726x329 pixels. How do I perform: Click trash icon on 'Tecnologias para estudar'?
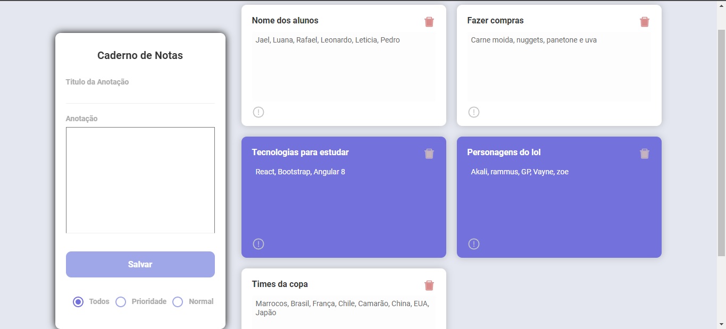click(429, 154)
